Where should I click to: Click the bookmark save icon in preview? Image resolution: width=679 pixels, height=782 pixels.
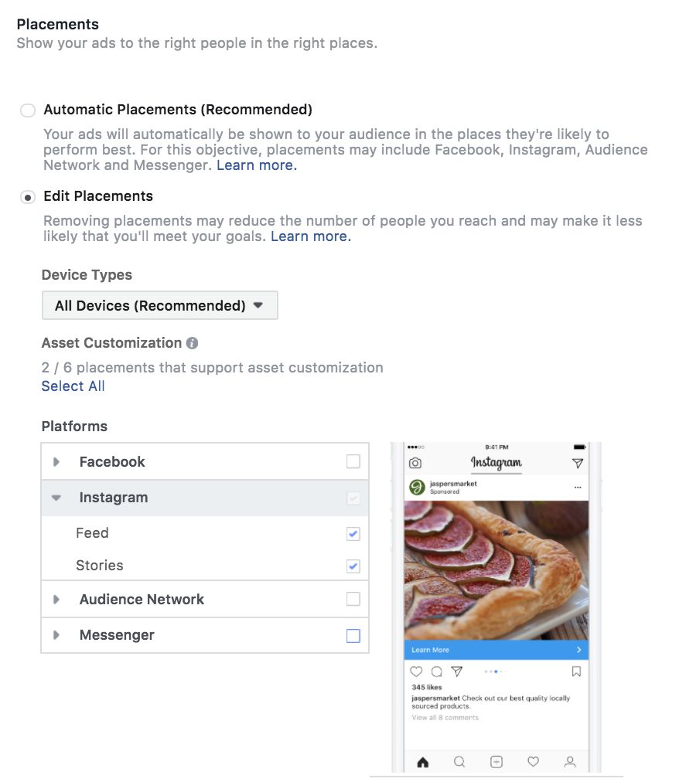pyautogui.click(x=576, y=671)
